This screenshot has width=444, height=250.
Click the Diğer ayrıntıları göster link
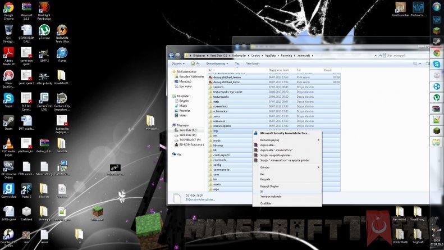(x=200, y=199)
